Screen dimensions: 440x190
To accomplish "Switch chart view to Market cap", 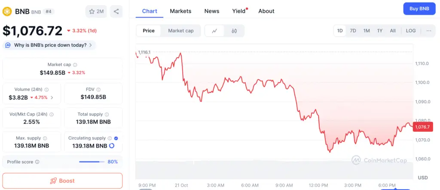I will coord(180,31).
